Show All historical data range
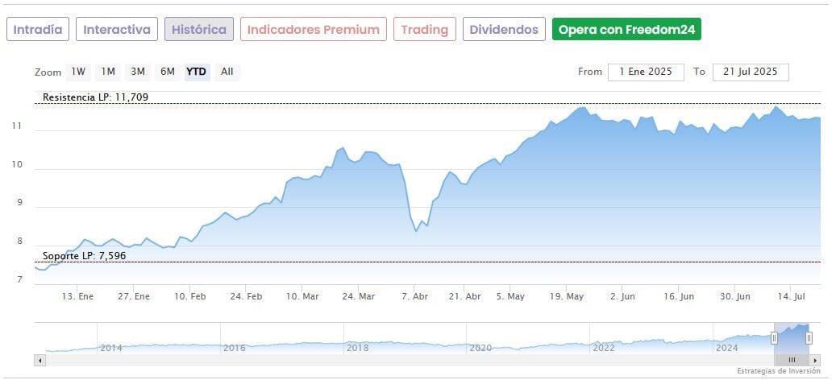Screen dimensions: 836x384 pyautogui.click(x=227, y=72)
